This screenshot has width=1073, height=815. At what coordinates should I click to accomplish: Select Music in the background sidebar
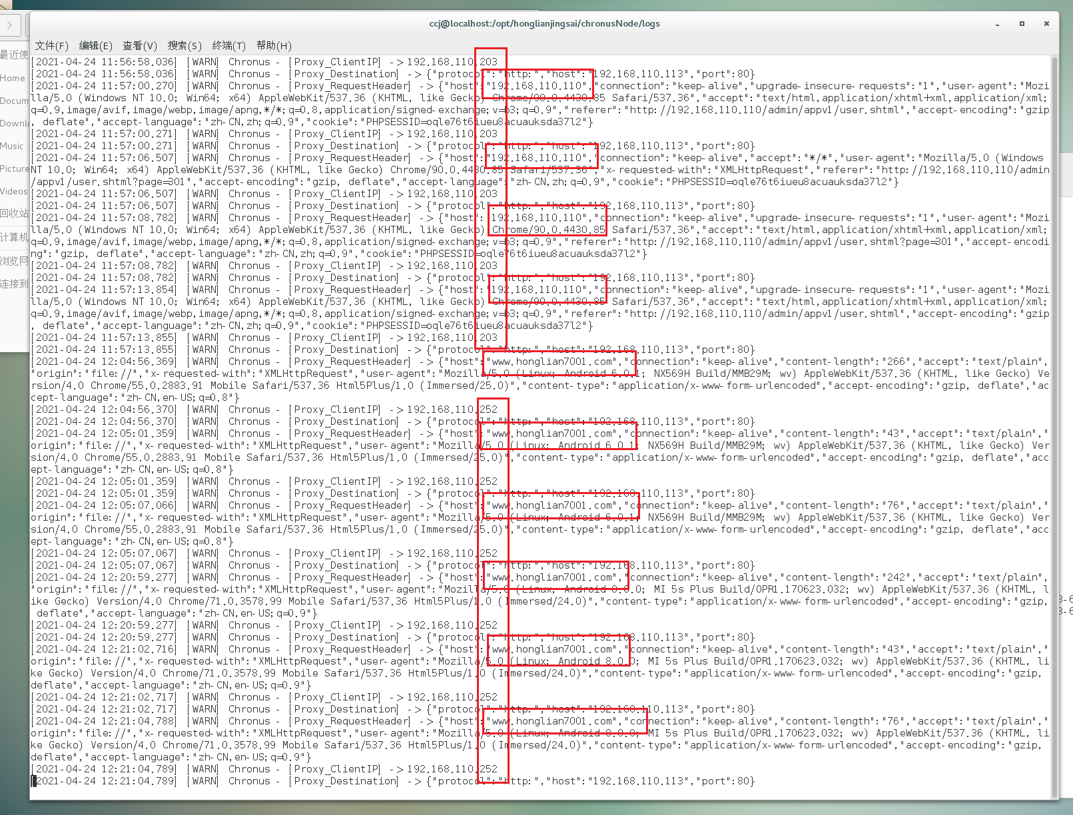point(12,146)
